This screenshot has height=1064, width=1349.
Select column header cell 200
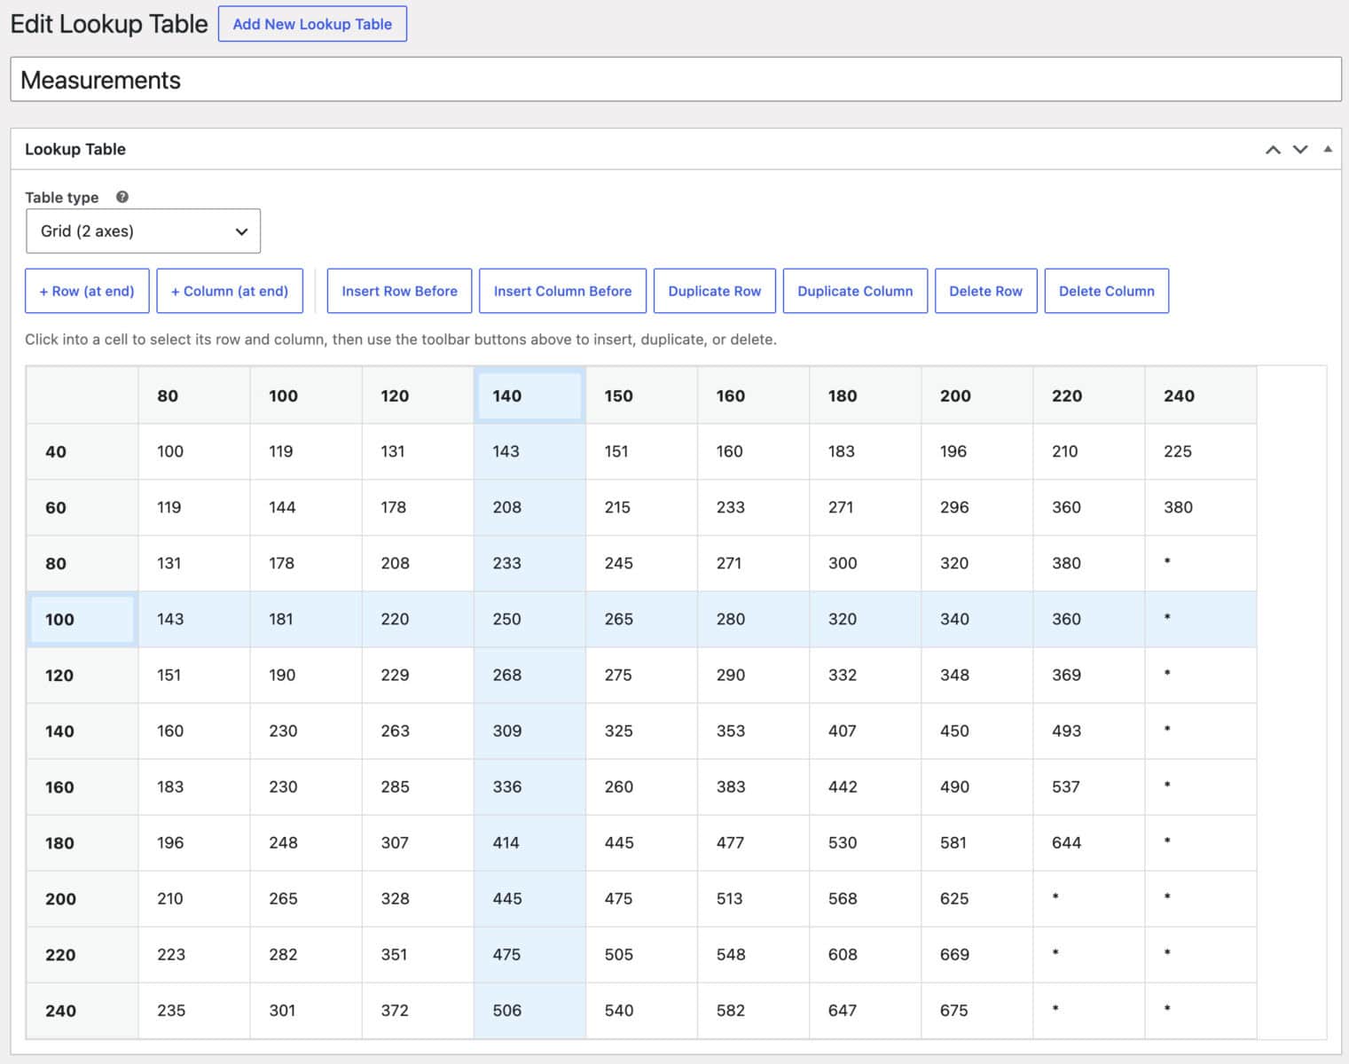(977, 395)
